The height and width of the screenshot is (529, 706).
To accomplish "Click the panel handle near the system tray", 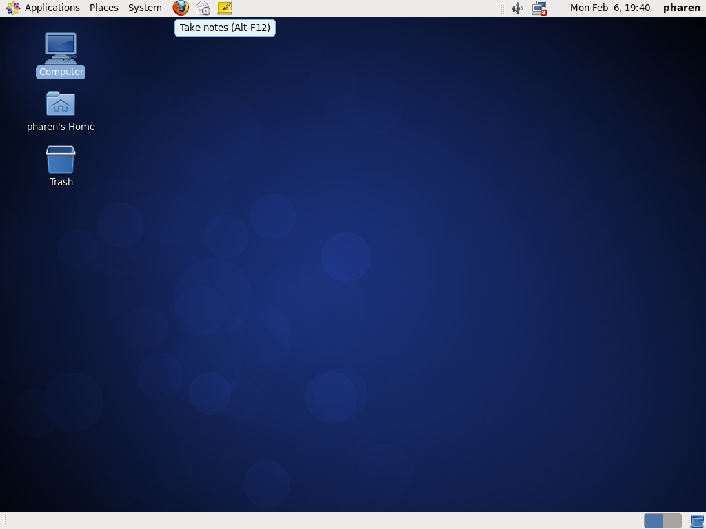I will pyautogui.click(x=504, y=8).
